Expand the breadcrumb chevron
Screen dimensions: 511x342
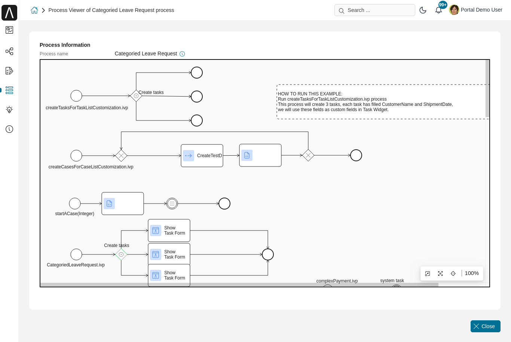(43, 10)
